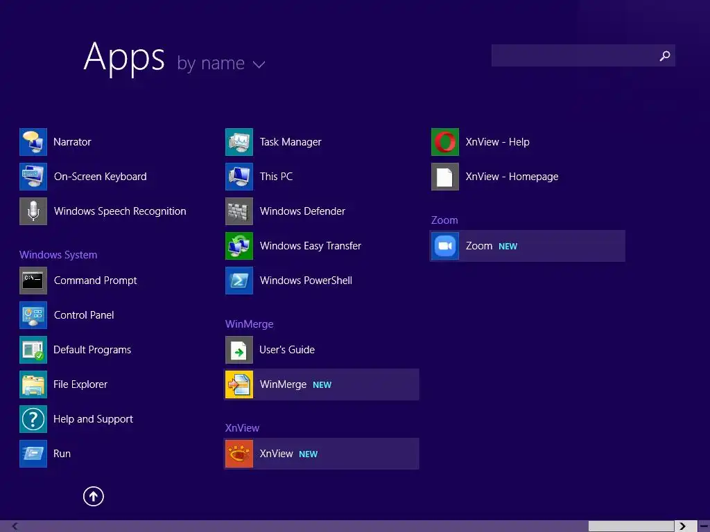710x532 pixels.
Task: Open XnView - Help icon
Action: coord(445,142)
